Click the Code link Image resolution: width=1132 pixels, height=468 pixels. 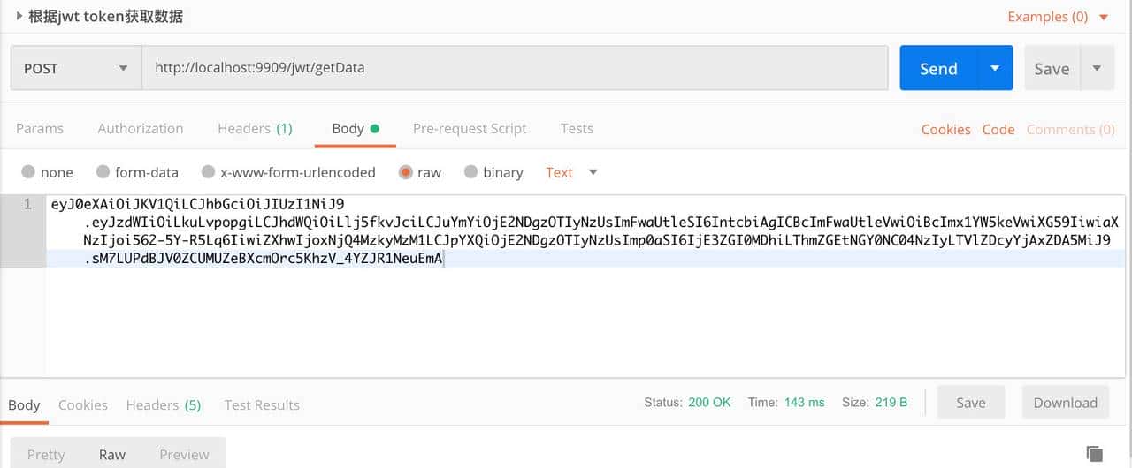pos(998,130)
